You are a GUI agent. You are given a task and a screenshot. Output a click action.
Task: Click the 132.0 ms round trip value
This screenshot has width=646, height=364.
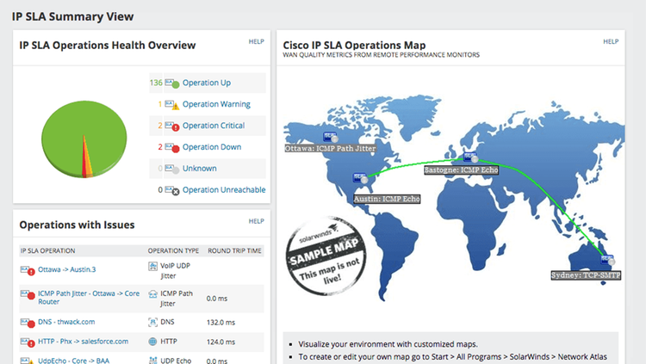point(221,323)
